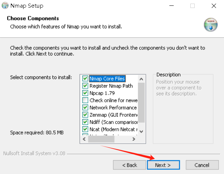Select the Nmap Core Files label
Viewport: 224px width, 174px height.
pyautogui.click(x=107, y=79)
